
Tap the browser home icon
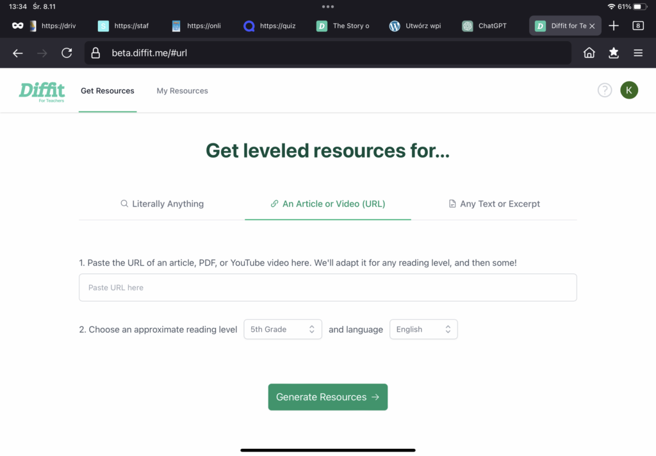click(x=589, y=53)
